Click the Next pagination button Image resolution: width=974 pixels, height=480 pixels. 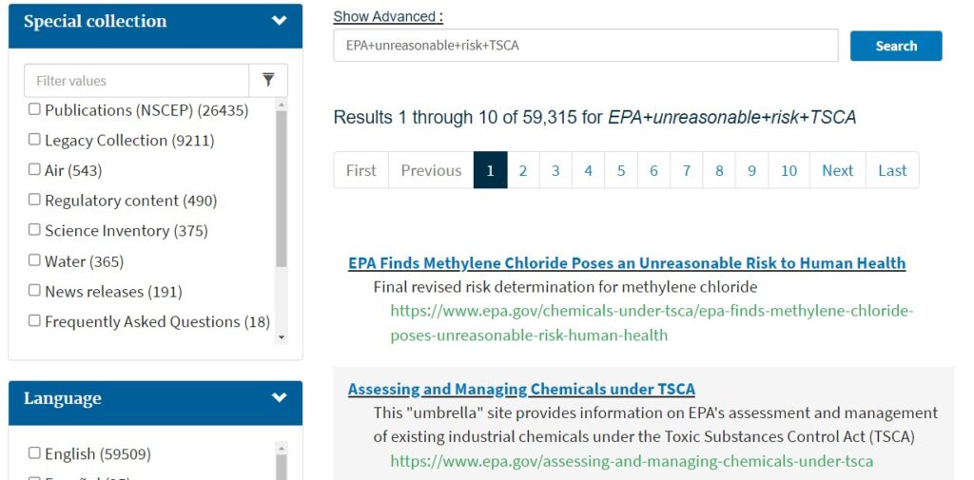[x=837, y=170]
